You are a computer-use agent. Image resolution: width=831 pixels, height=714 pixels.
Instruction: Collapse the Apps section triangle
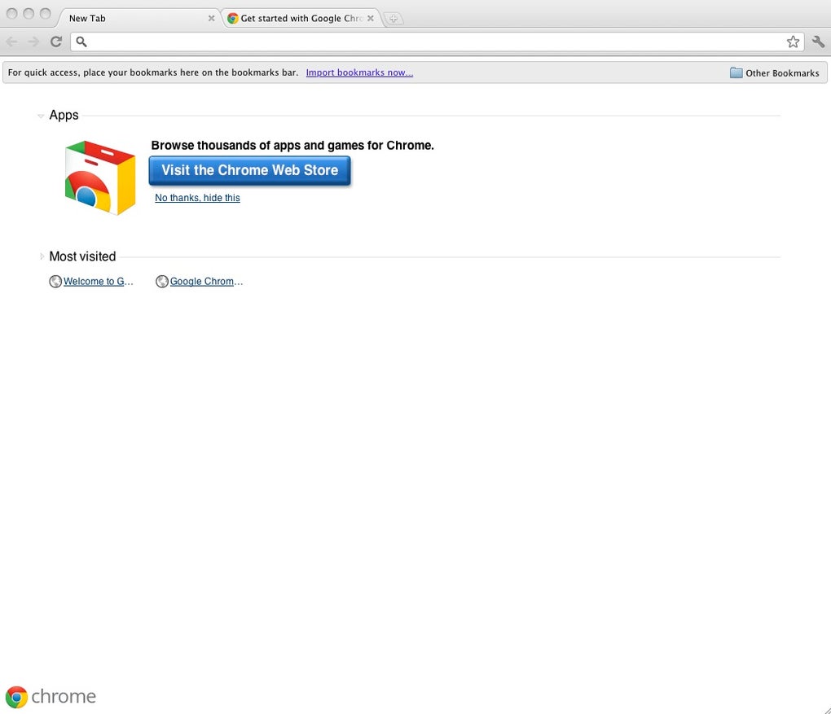[x=41, y=116]
